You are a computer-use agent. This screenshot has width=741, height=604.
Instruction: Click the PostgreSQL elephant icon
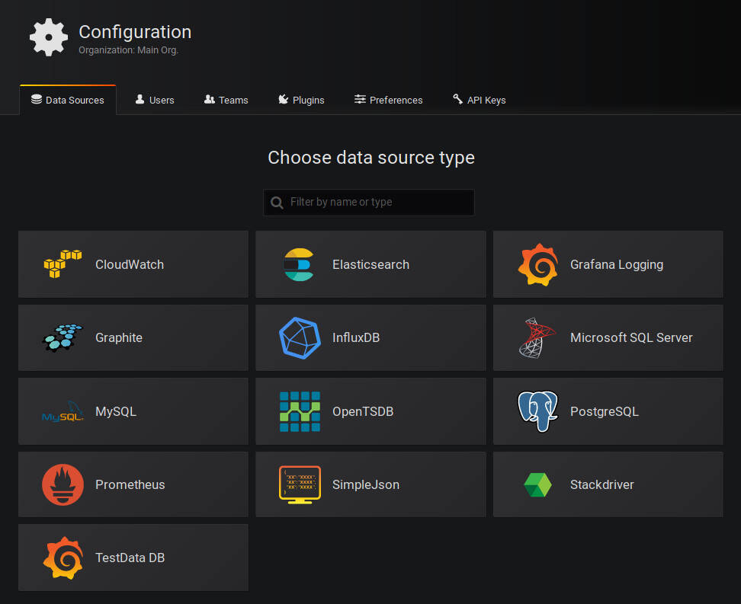[537, 411]
